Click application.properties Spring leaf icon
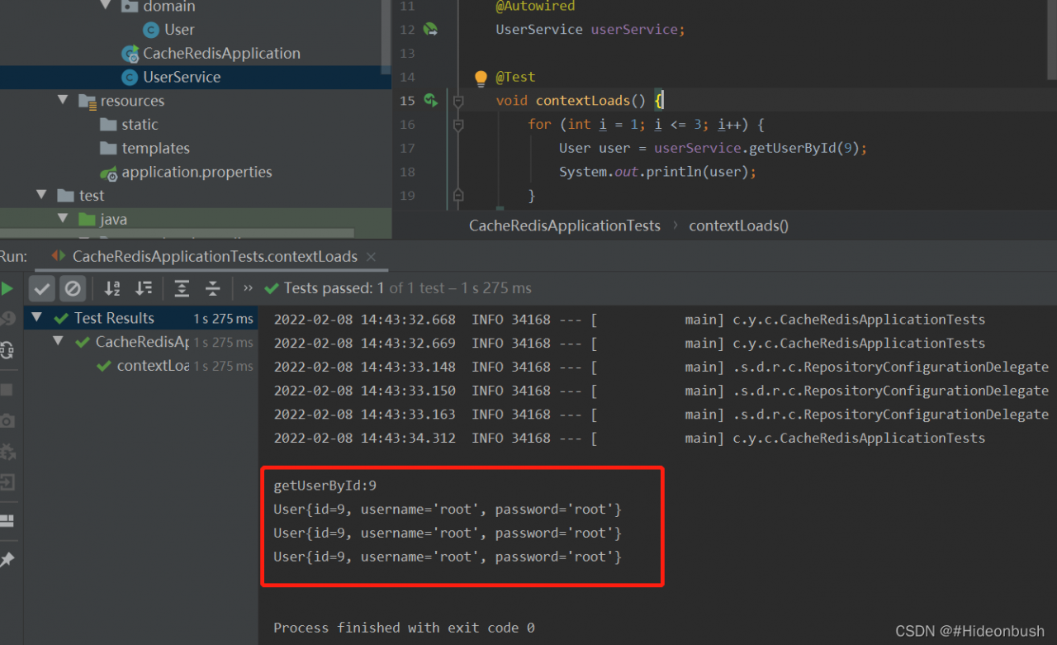This screenshot has height=645, width=1057. [x=108, y=173]
